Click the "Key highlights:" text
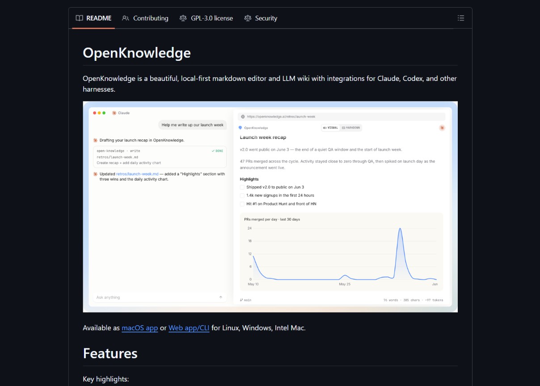Image resolution: width=540 pixels, height=386 pixels. 106,379
